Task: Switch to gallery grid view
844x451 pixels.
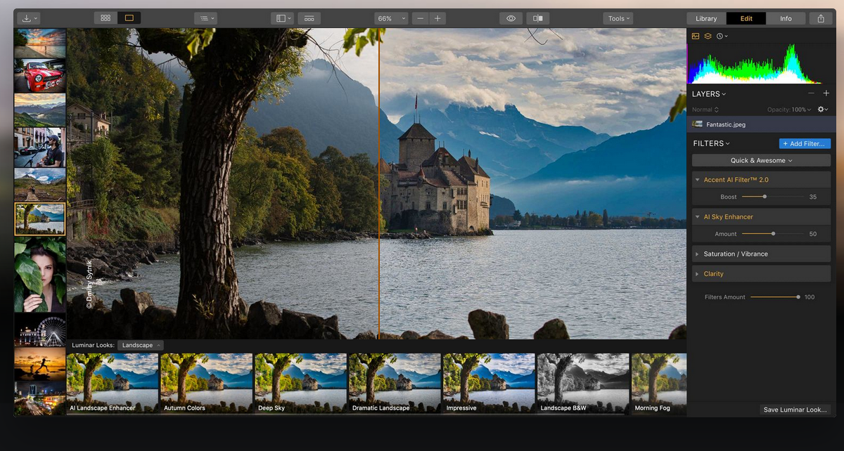Action: click(x=105, y=18)
